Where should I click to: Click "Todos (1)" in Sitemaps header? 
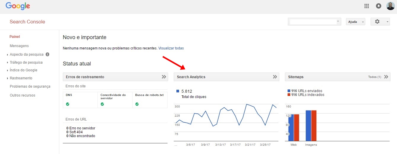(375, 77)
